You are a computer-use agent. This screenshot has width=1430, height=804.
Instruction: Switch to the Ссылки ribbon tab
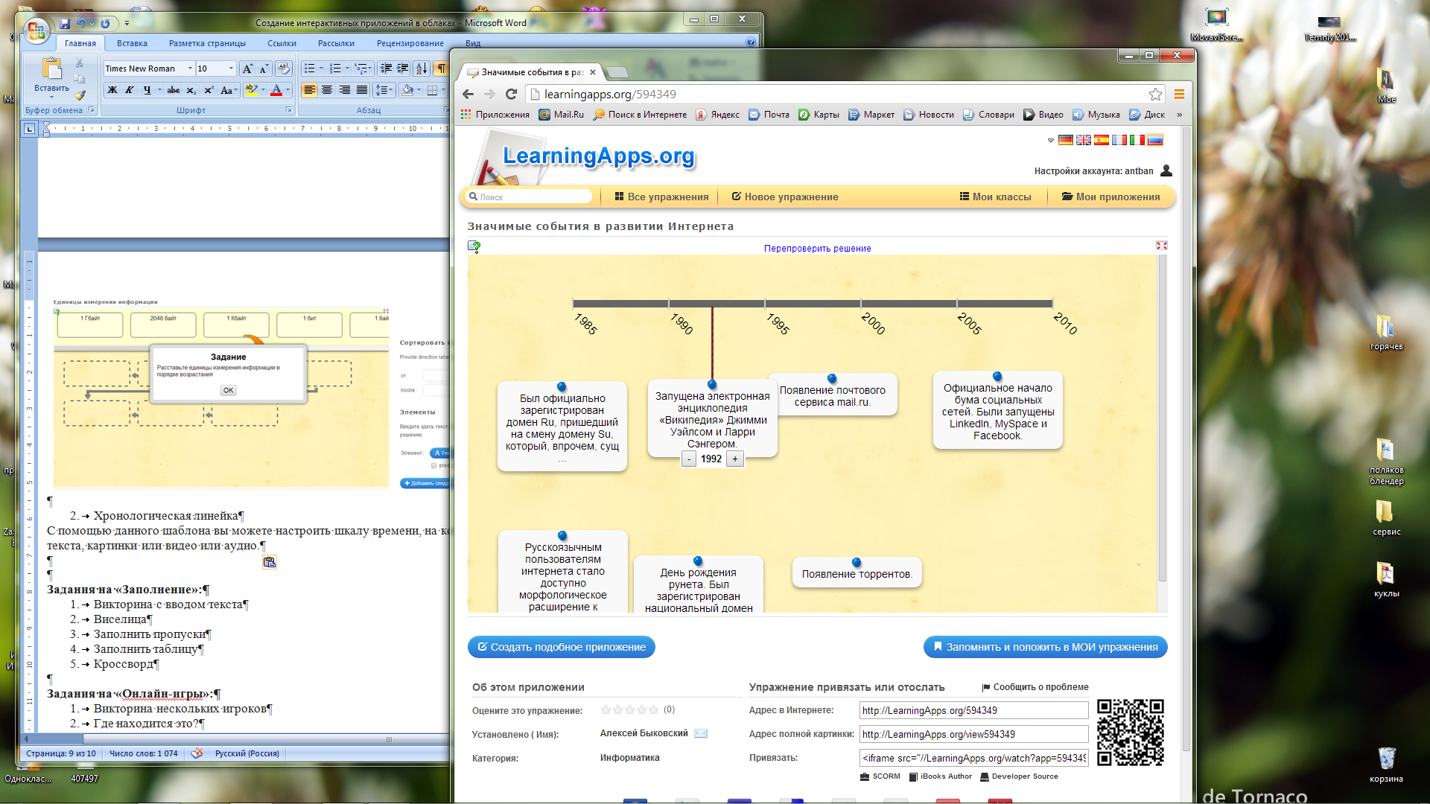click(x=282, y=43)
